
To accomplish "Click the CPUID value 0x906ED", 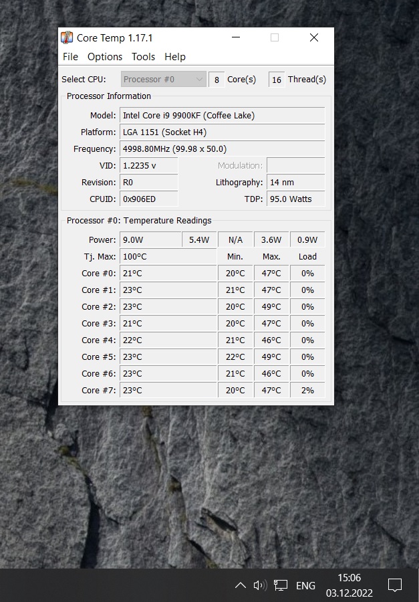I will 149,199.
